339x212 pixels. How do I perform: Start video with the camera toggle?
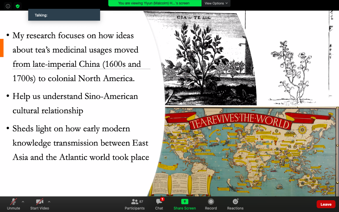[39, 204]
